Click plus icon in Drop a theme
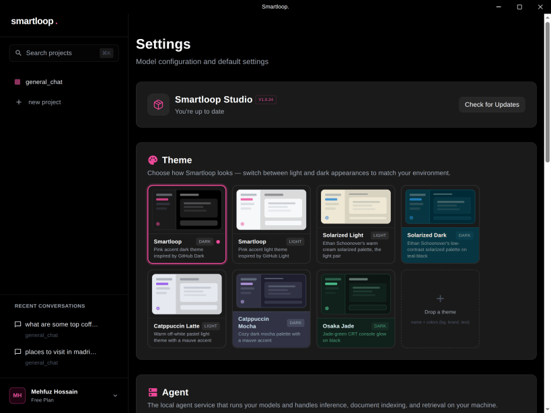551x413 pixels. (440, 299)
